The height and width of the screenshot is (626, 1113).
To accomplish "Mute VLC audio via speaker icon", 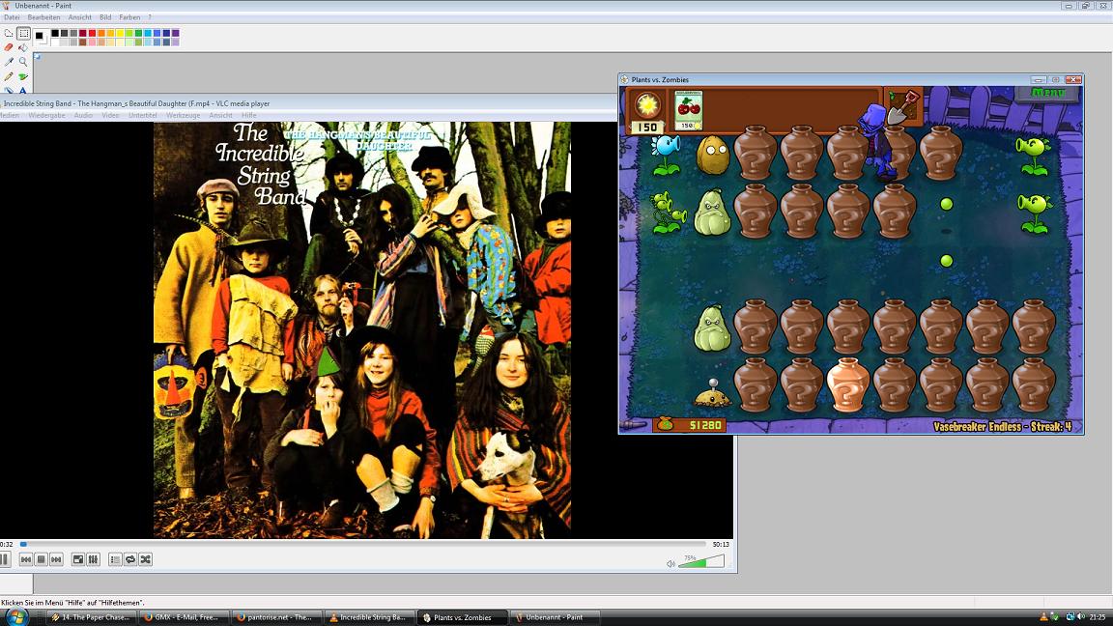I will point(671,563).
